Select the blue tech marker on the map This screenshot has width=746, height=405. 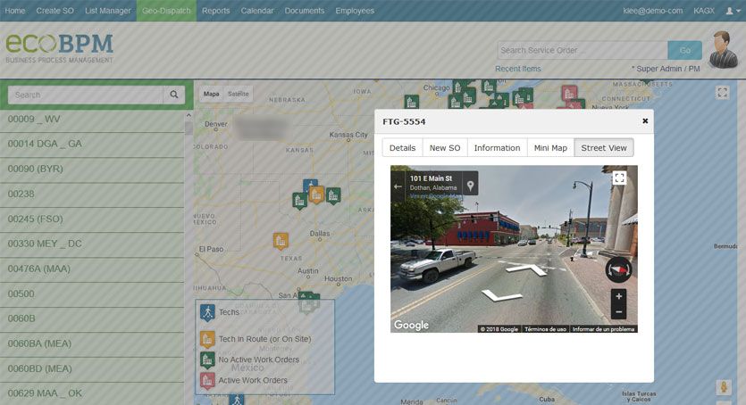point(310,184)
